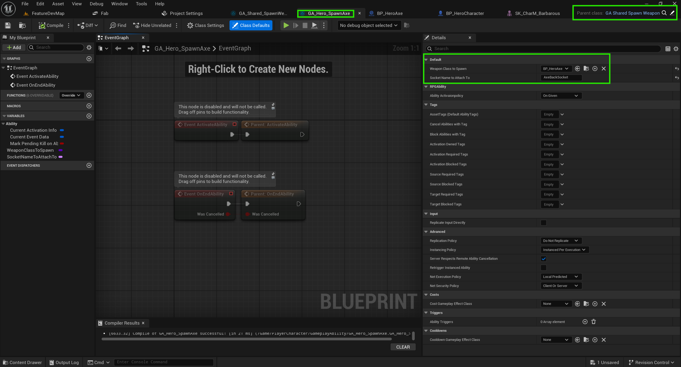
Task: Click the Advance single frame icon
Action: pos(296,25)
